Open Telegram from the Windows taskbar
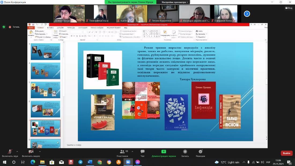 80,162
